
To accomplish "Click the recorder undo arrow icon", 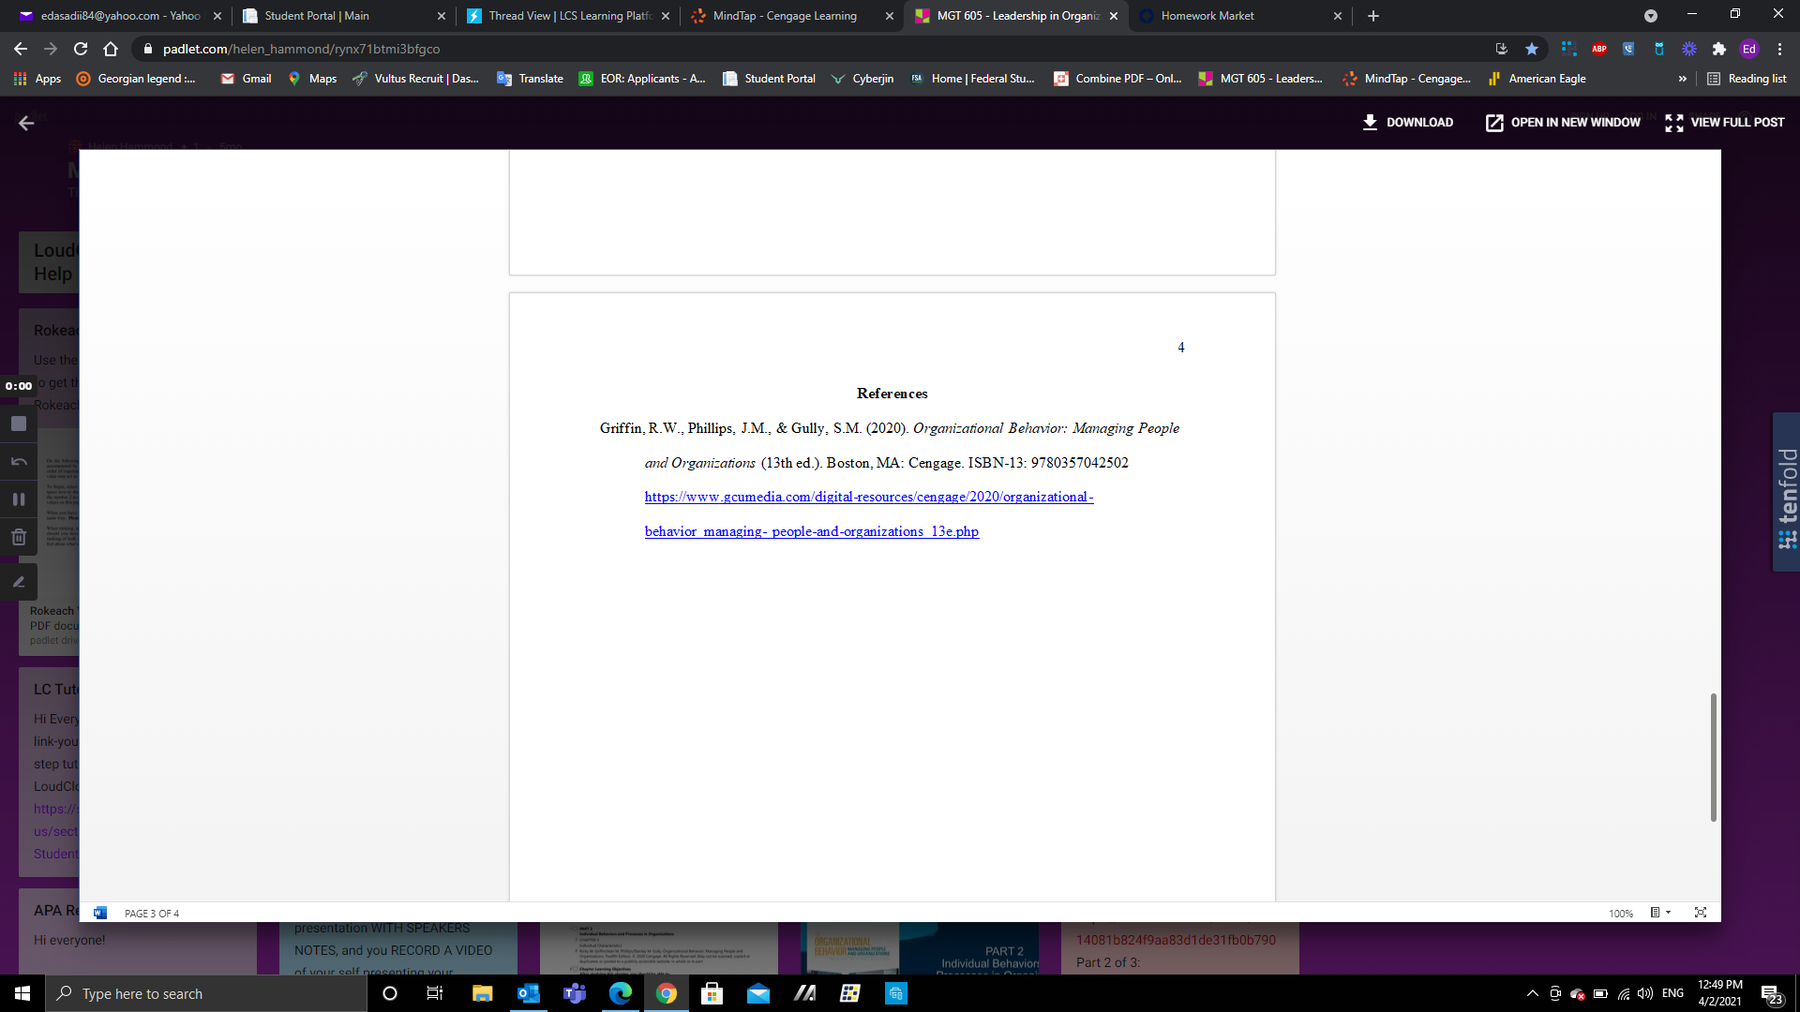I will [x=19, y=461].
